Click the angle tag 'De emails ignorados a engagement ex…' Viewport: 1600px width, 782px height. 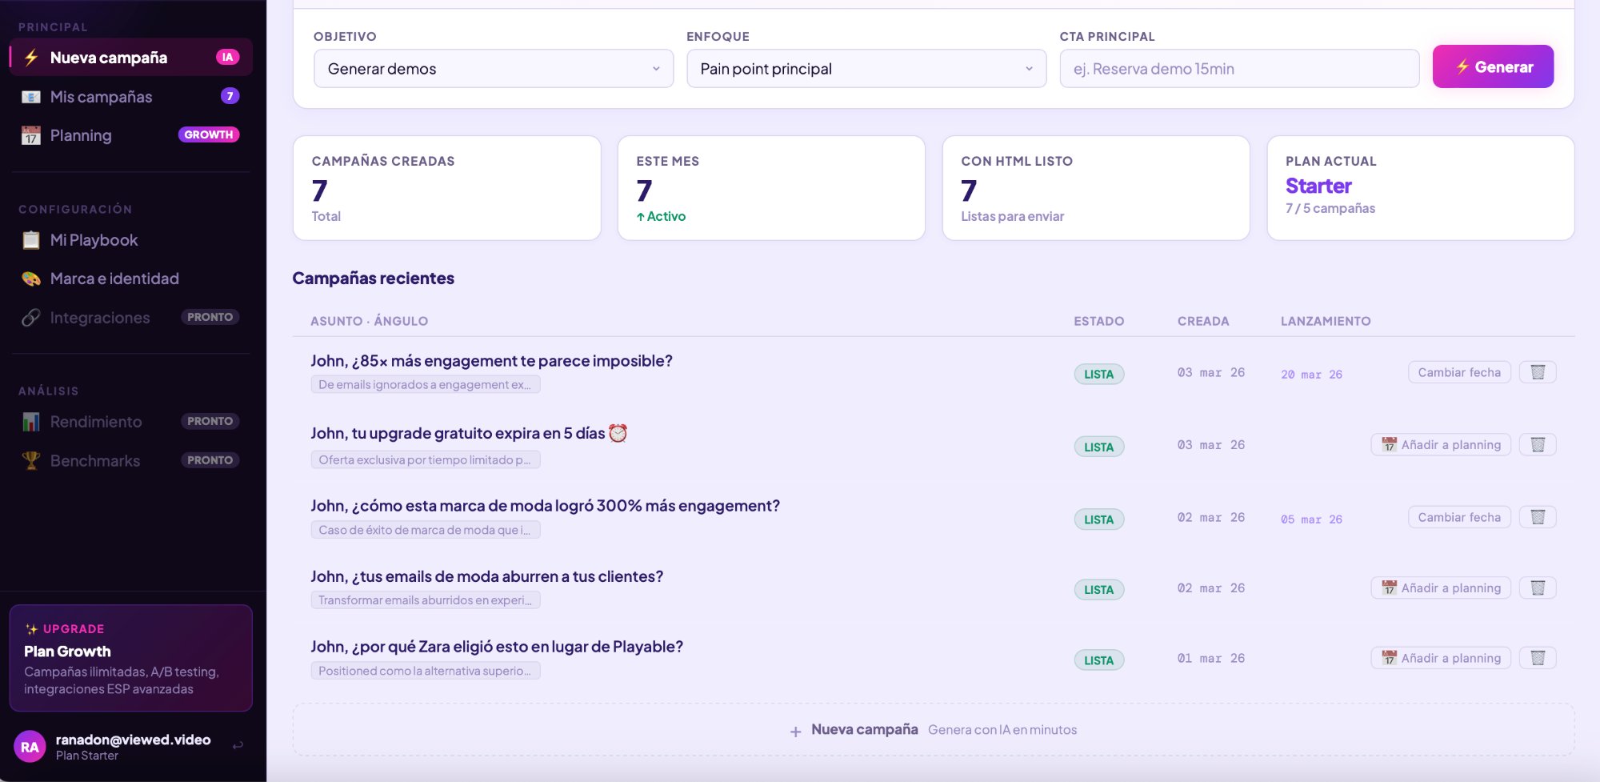click(426, 384)
